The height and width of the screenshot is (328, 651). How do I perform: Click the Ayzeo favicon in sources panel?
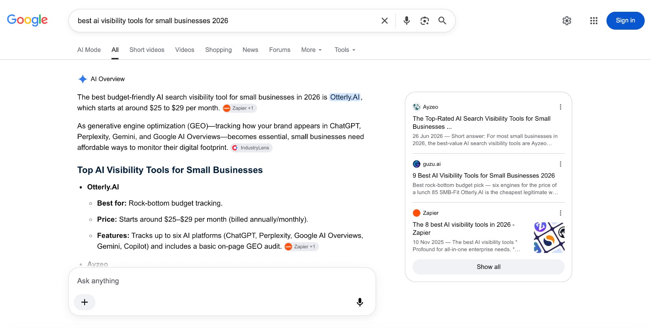[x=417, y=107]
